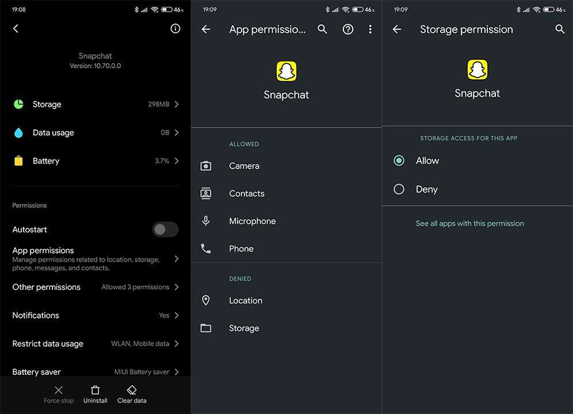Tap the green Storage pie icon
The image size is (573, 414).
(x=18, y=104)
